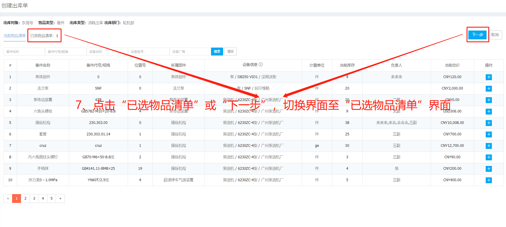The height and width of the screenshot is (227, 506).
Task: Add 230.303.00 操纵机构 row with the plus icon
Action: point(489,123)
